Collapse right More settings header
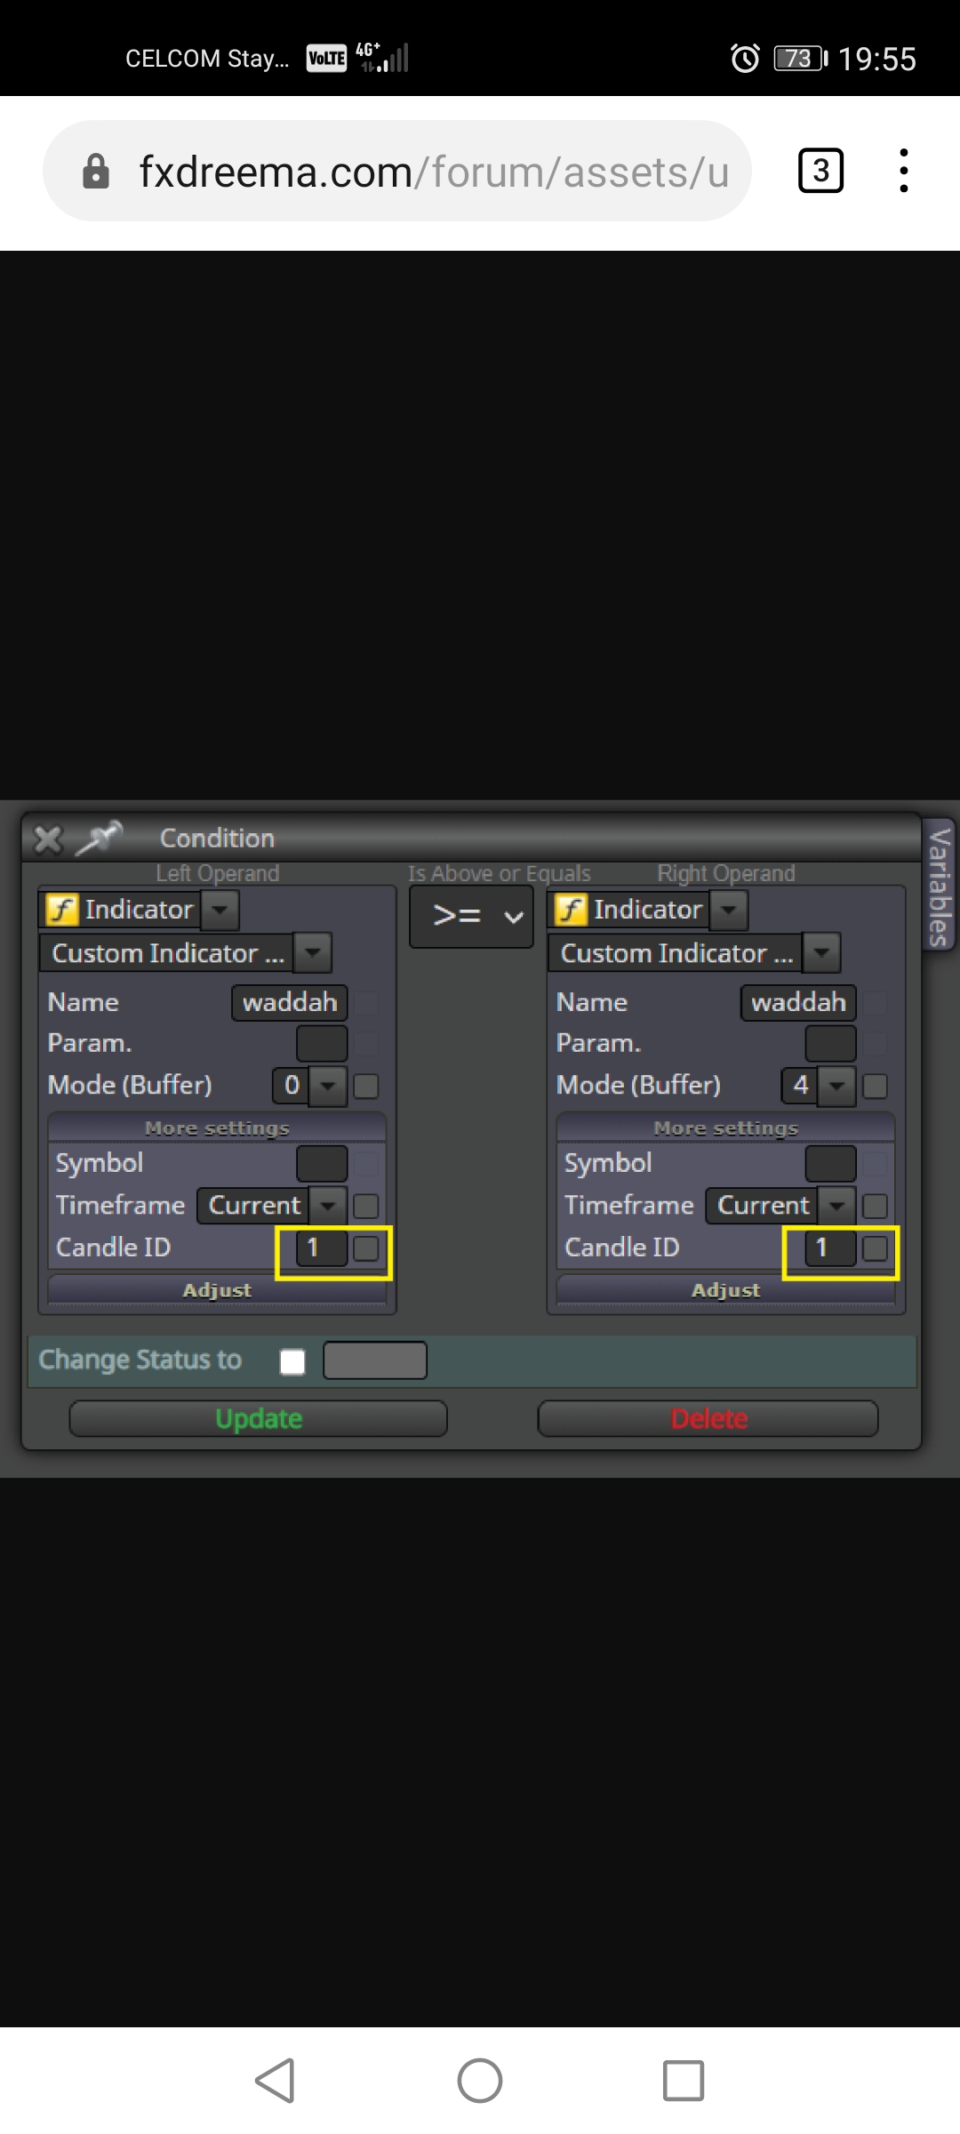960x2134 pixels. click(x=725, y=1127)
